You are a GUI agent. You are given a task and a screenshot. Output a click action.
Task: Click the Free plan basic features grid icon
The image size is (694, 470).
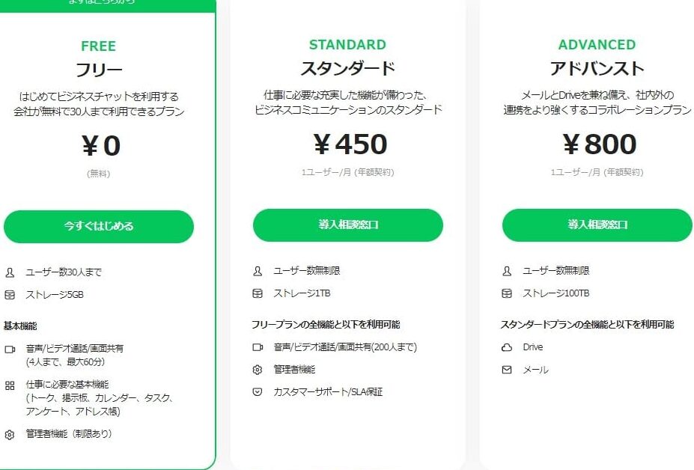(10, 385)
